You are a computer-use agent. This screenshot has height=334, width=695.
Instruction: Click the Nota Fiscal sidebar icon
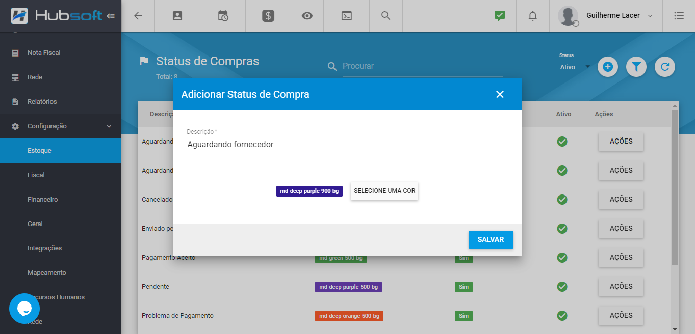(15, 53)
